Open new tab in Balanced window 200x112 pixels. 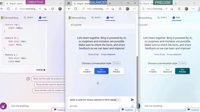(110, 4)
